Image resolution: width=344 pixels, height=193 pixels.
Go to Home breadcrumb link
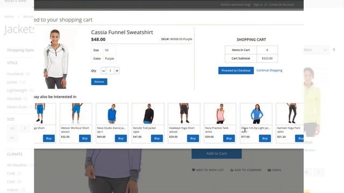click(x=9, y=17)
